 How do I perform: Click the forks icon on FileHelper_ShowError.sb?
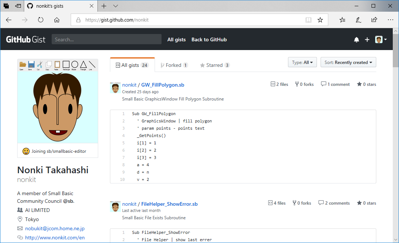click(294, 203)
